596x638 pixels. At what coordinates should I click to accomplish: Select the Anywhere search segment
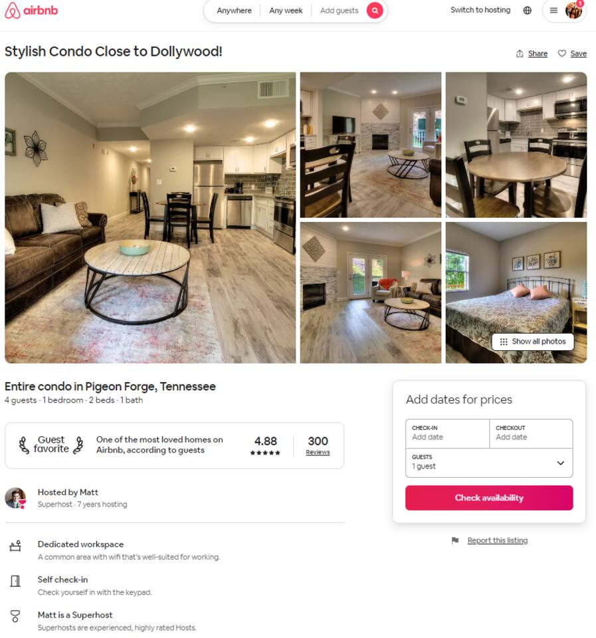(x=234, y=11)
